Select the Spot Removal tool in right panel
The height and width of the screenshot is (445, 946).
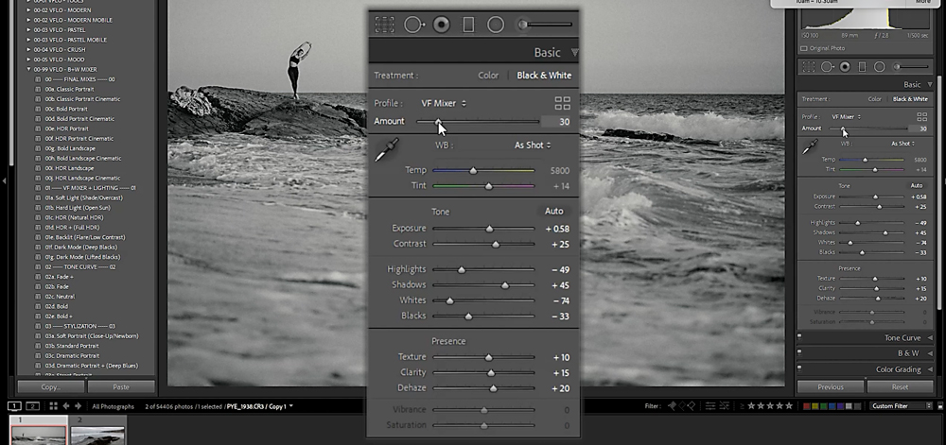(x=826, y=67)
